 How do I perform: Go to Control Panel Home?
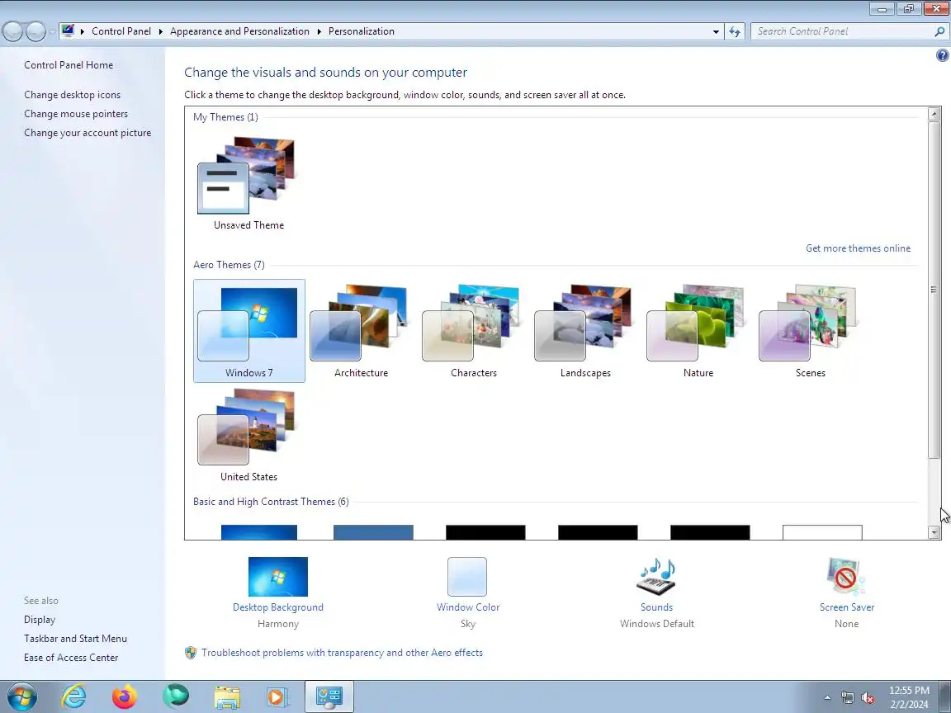[x=69, y=65]
